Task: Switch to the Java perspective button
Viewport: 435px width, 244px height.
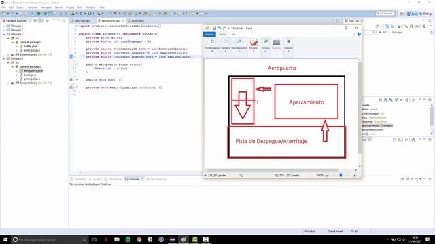Action: coord(412,14)
